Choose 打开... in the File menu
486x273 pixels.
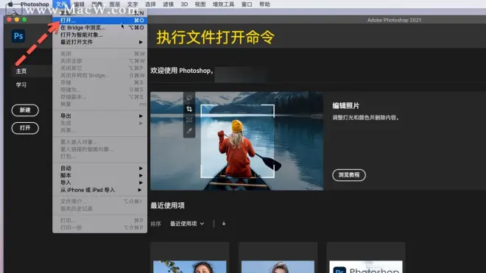tap(100, 21)
